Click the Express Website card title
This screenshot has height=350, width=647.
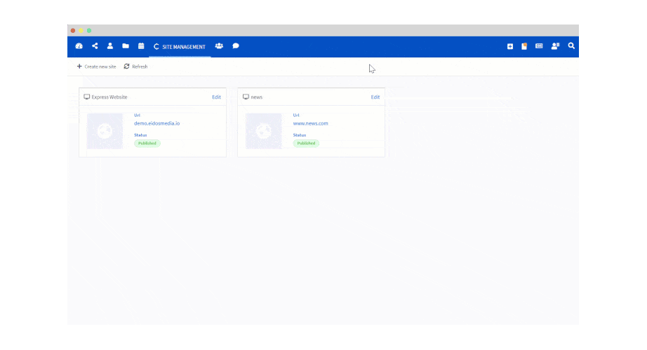109,97
